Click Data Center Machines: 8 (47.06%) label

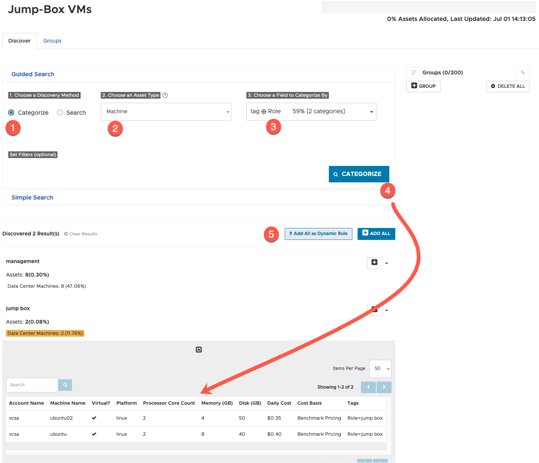tap(47, 286)
